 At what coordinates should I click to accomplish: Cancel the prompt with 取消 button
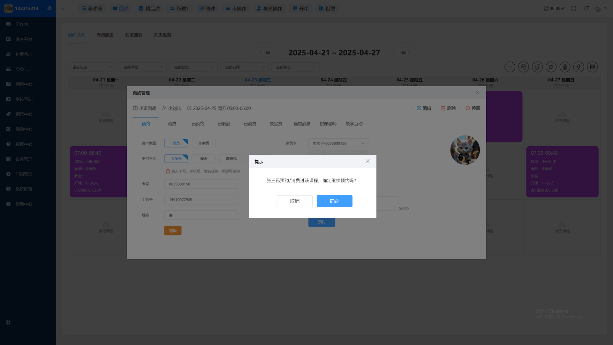(294, 201)
